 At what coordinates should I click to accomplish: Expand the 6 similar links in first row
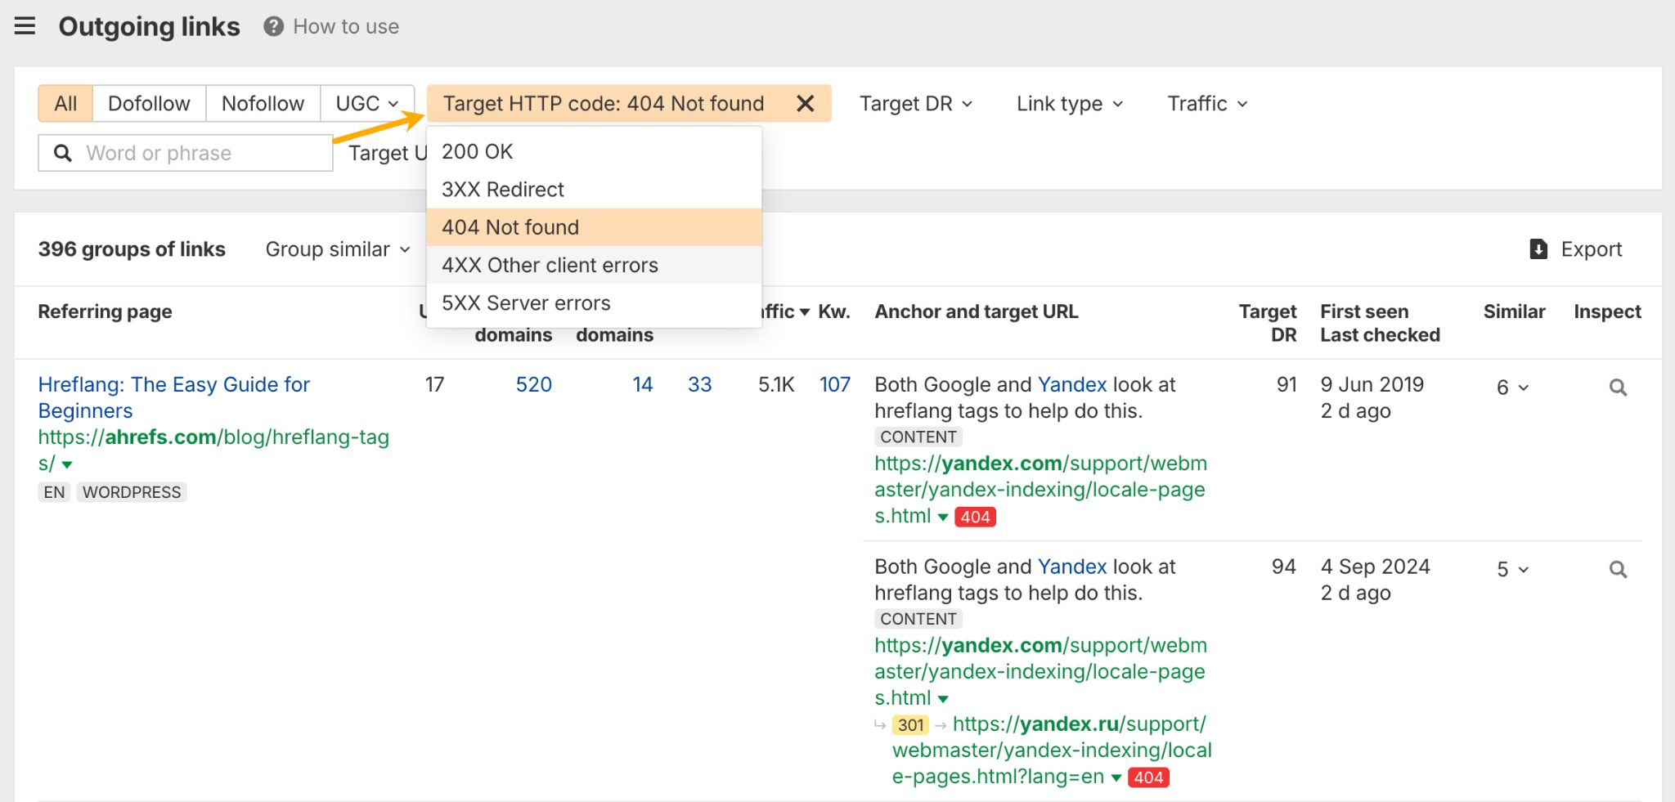[1511, 388]
